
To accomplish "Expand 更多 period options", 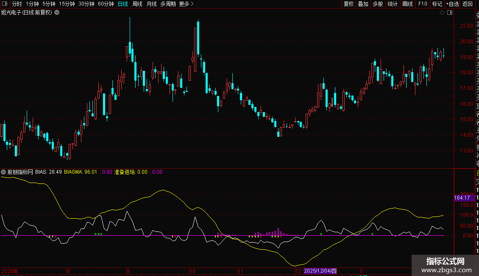I will click(187, 4).
